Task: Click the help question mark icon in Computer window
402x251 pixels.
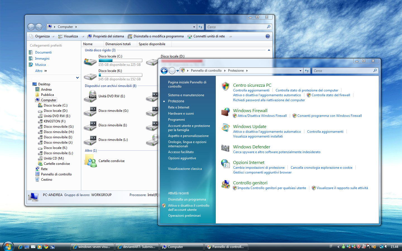Action: point(268,36)
